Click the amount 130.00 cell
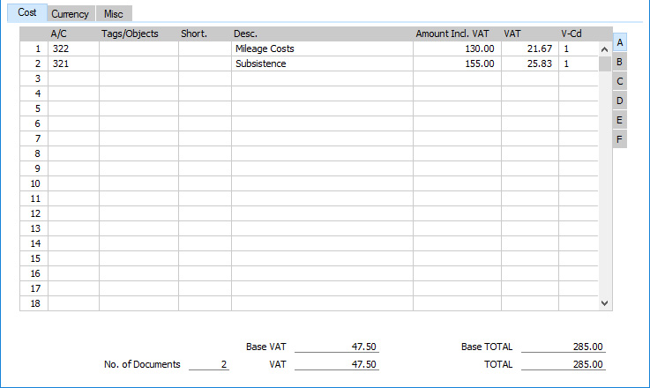The height and width of the screenshot is (388, 650). point(457,48)
